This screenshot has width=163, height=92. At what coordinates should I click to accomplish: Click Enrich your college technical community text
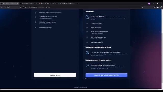pyautogui.click(x=103, y=65)
